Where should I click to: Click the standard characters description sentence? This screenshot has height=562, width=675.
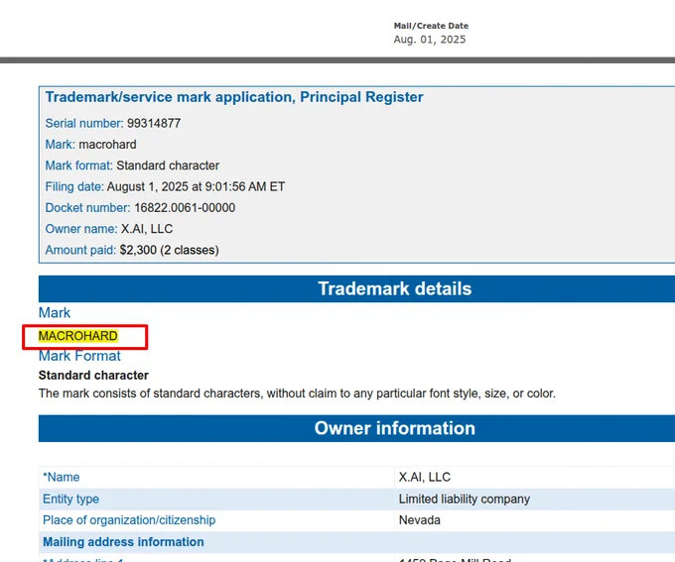click(x=297, y=393)
